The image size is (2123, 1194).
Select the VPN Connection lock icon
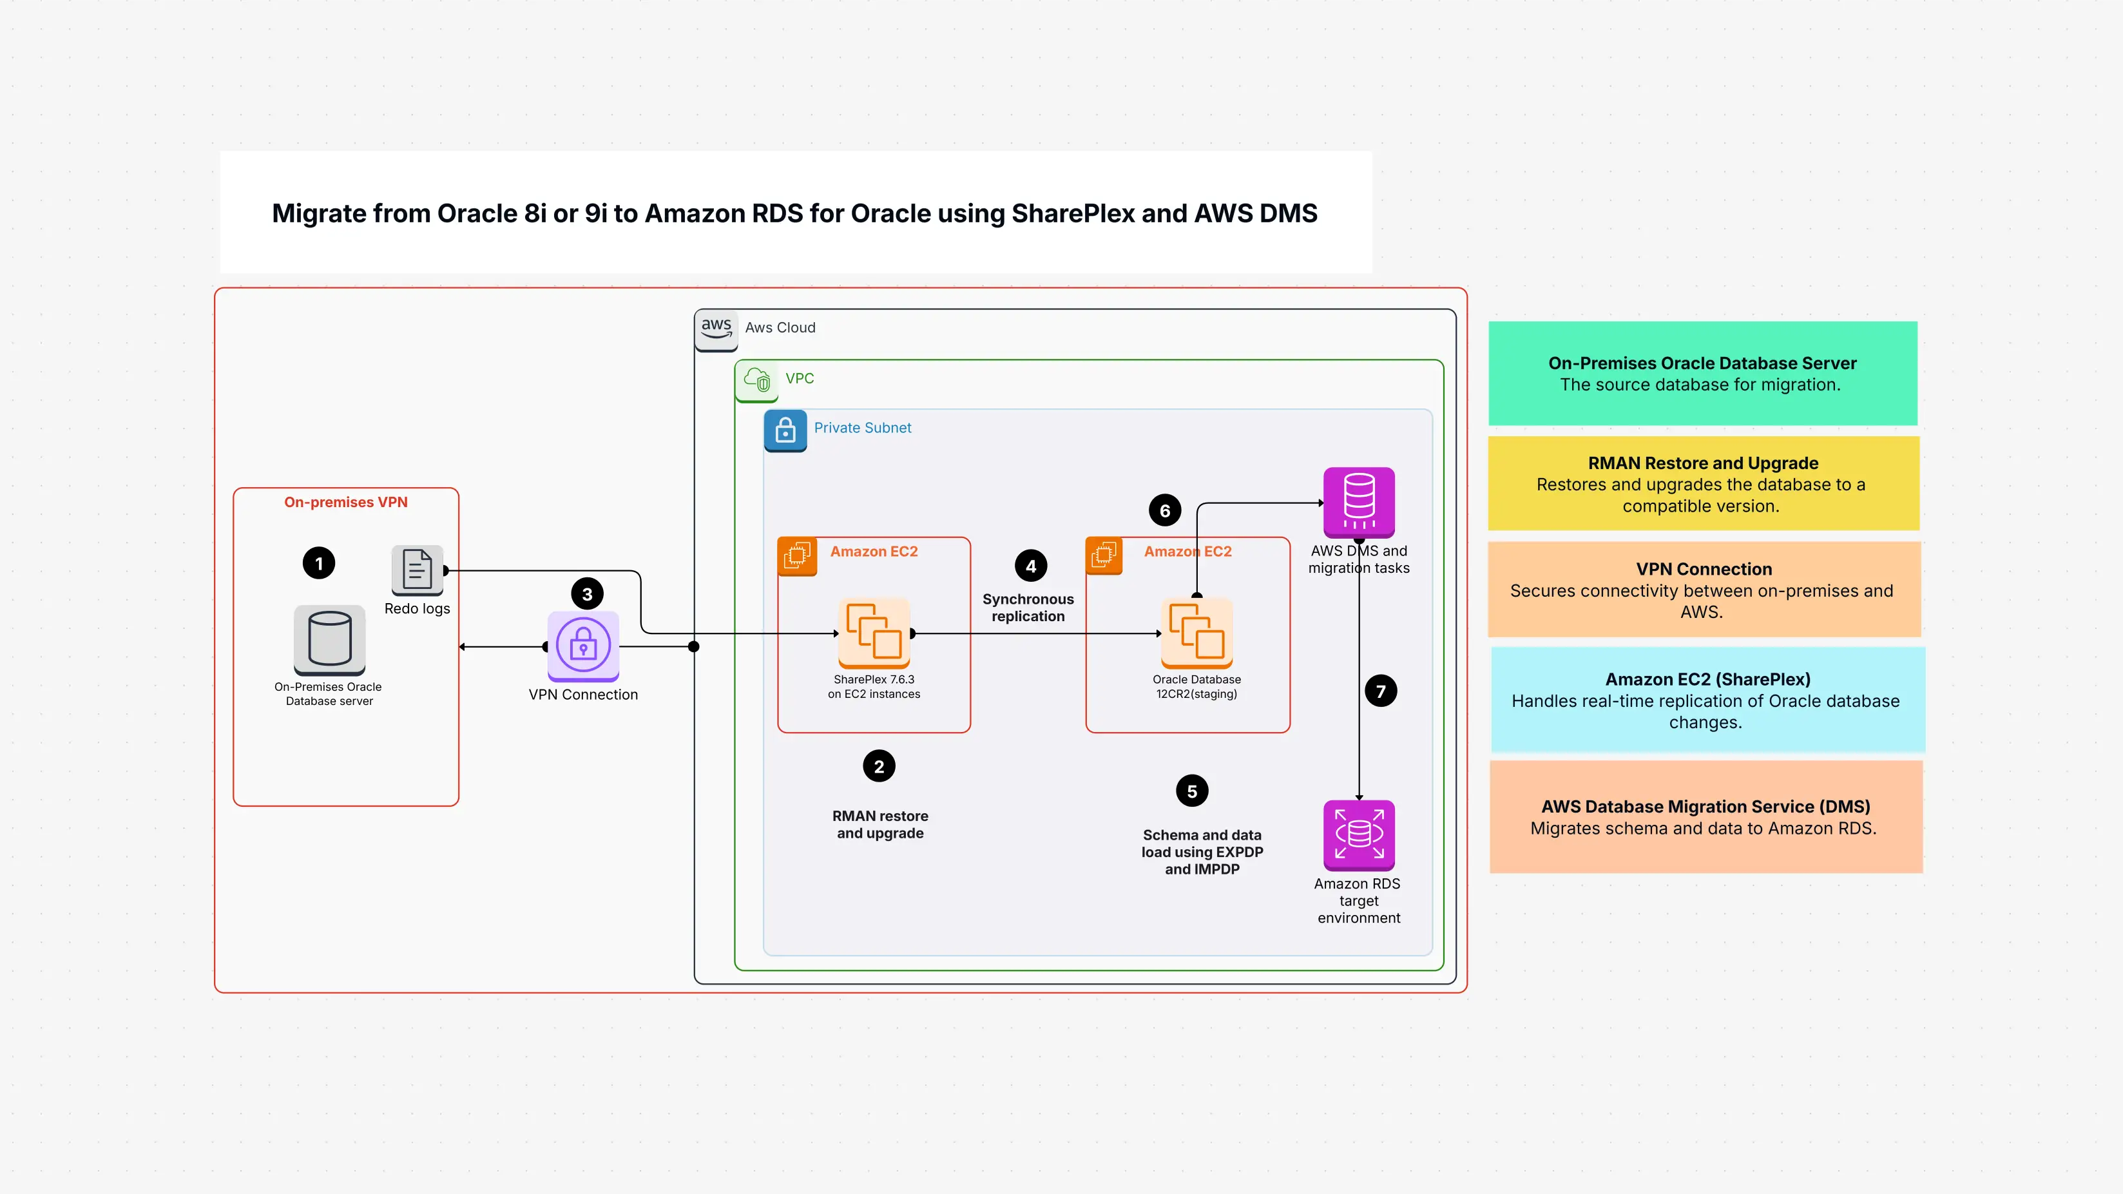point(584,647)
